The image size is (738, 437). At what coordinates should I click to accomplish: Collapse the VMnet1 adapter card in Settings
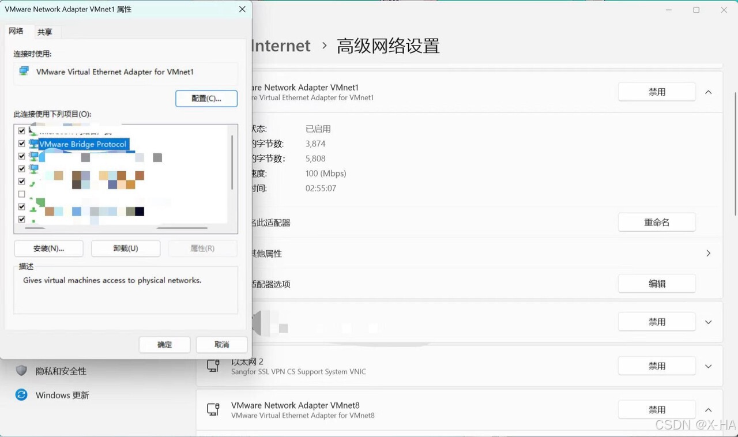[709, 92]
